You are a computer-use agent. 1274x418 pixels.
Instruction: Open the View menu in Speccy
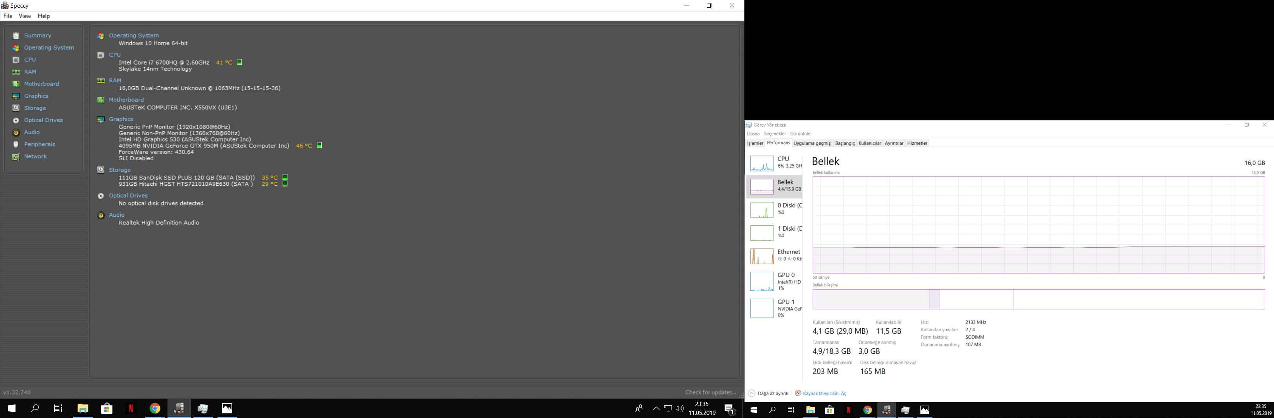tap(25, 16)
